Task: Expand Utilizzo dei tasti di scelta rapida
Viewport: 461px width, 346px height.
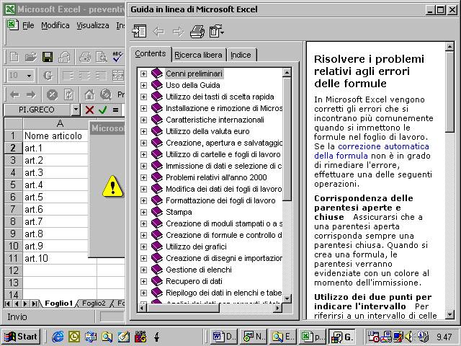Action: [x=143, y=97]
